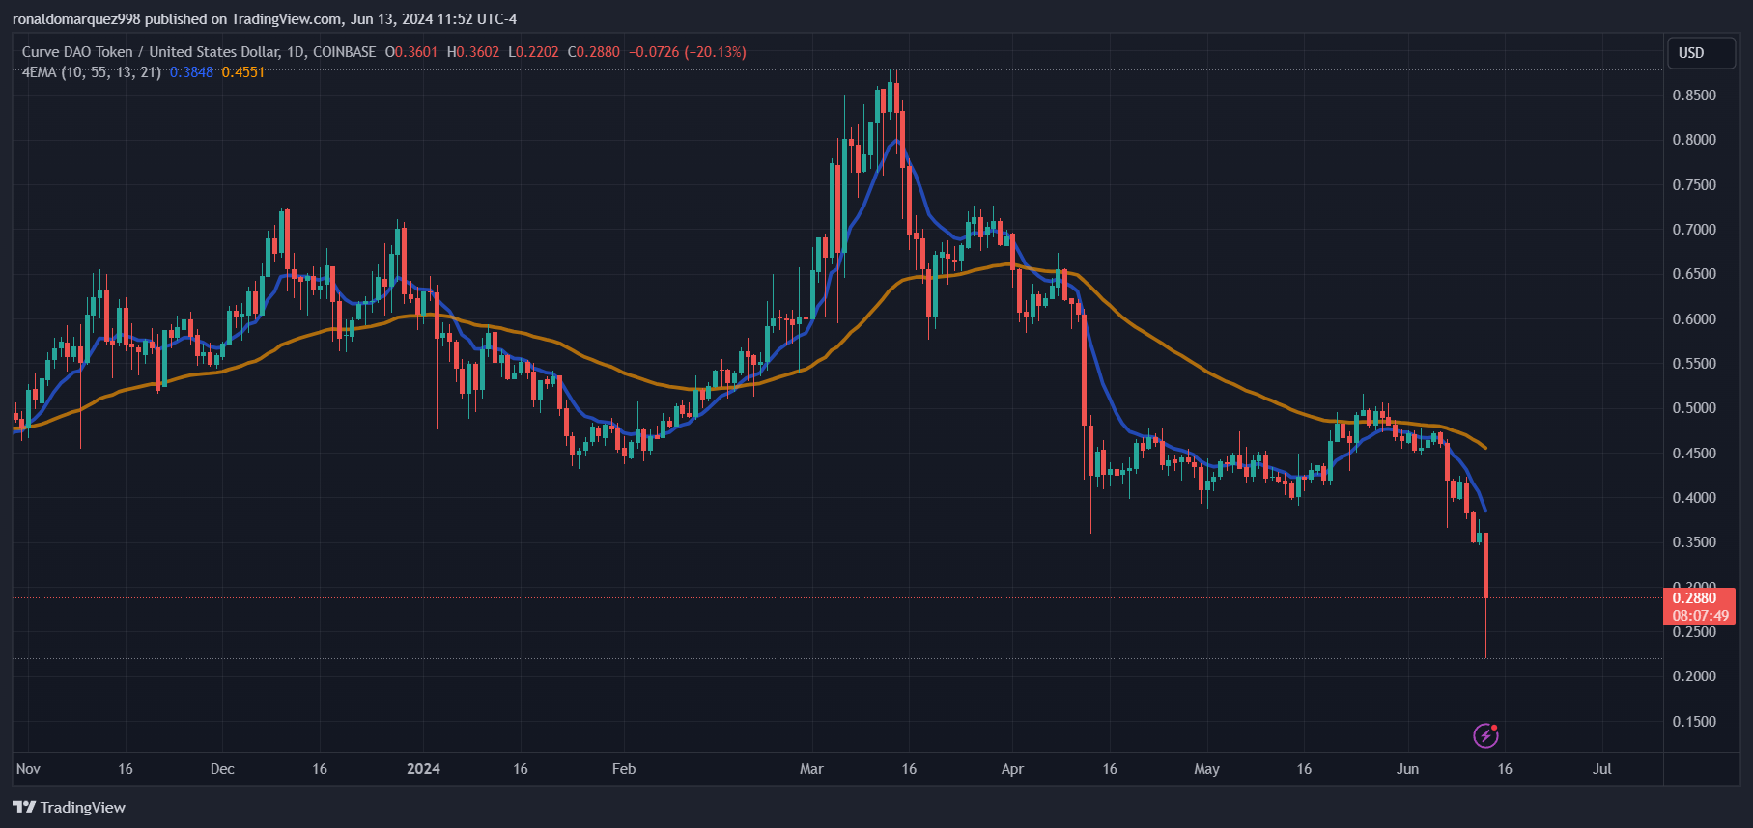Image resolution: width=1753 pixels, height=828 pixels.
Task: Click the daily change −0.0726 (−20.13%)
Action: point(688,52)
